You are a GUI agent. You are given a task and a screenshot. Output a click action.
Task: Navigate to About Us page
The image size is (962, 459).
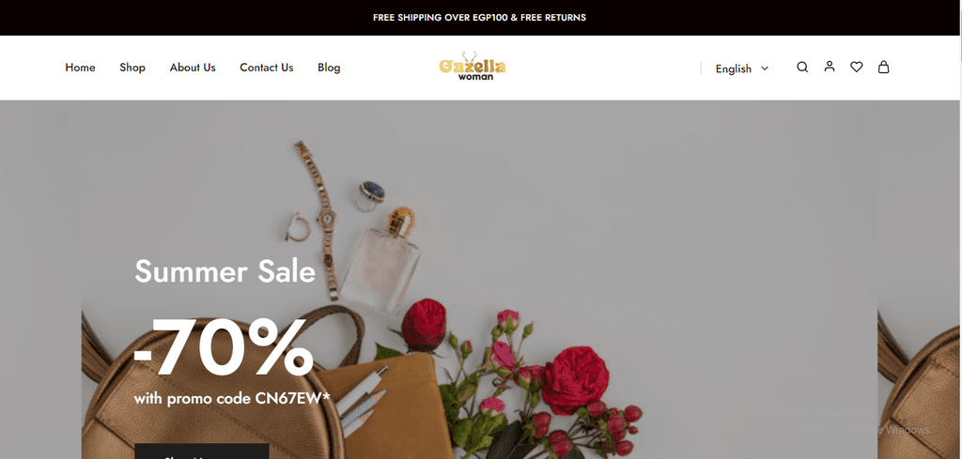pos(193,68)
